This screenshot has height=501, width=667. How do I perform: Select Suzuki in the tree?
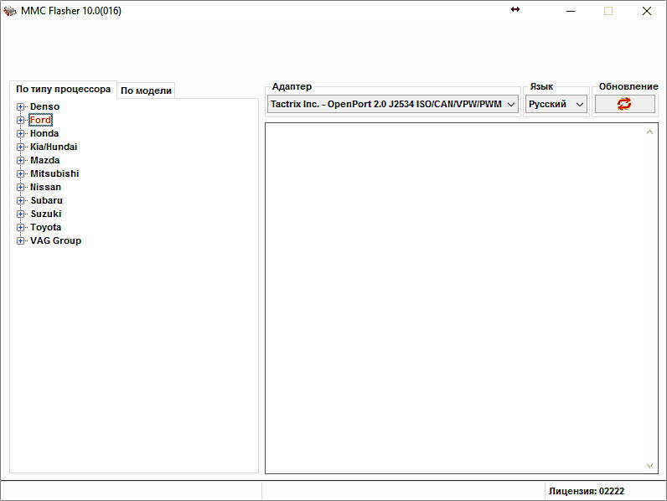tap(45, 214)
